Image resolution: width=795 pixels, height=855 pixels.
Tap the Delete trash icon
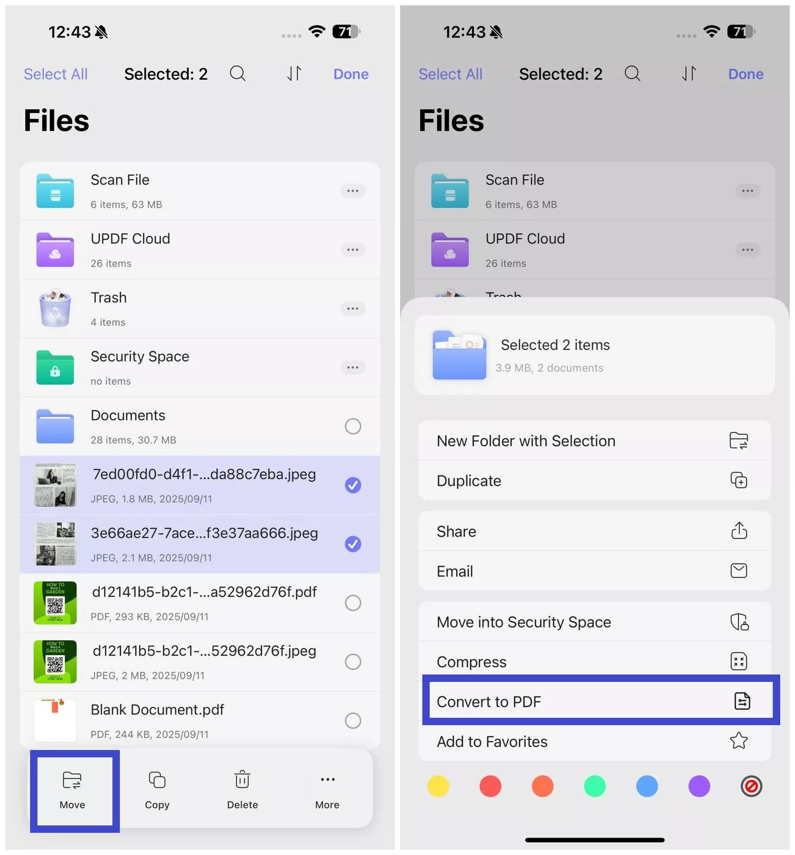(242, 780)
